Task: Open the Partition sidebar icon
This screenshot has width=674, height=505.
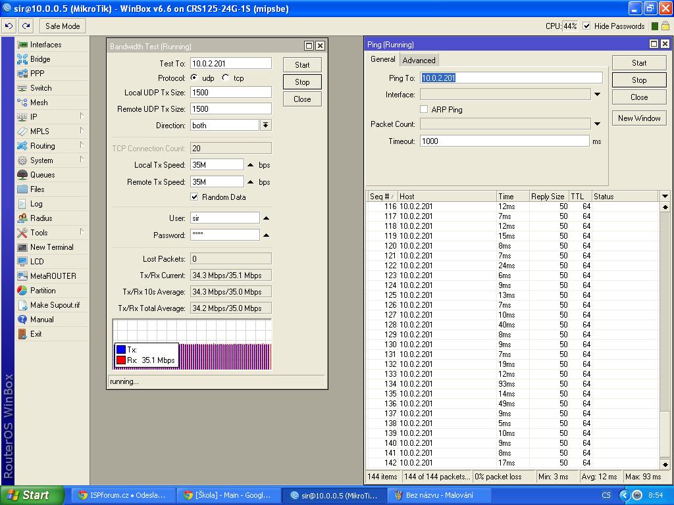Action: tap(22, 291)
